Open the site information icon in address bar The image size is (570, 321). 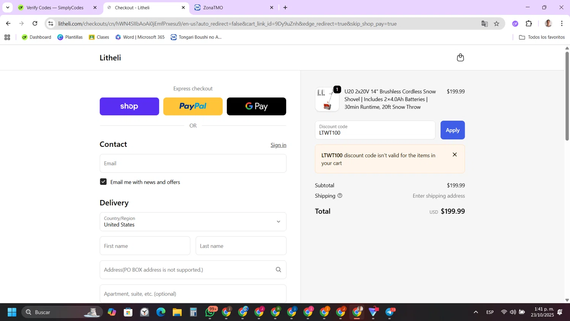click(x=51, y=24)
